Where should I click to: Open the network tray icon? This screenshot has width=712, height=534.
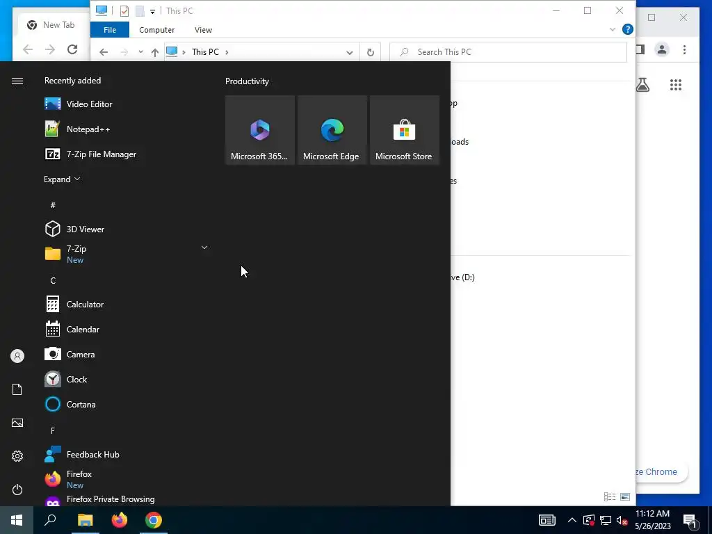click(x=606, y=520)
